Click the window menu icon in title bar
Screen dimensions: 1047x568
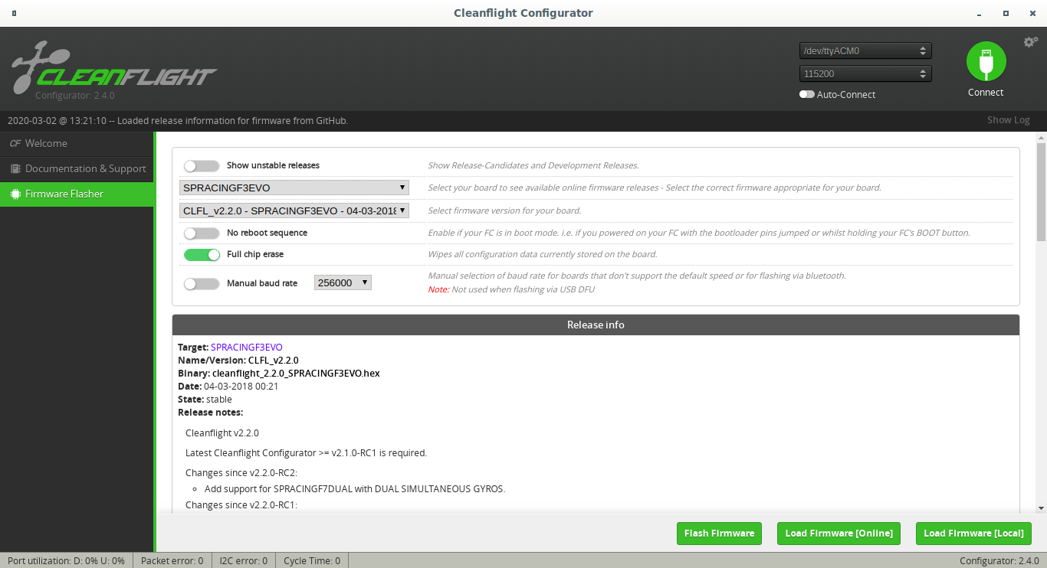click(15, 14)
